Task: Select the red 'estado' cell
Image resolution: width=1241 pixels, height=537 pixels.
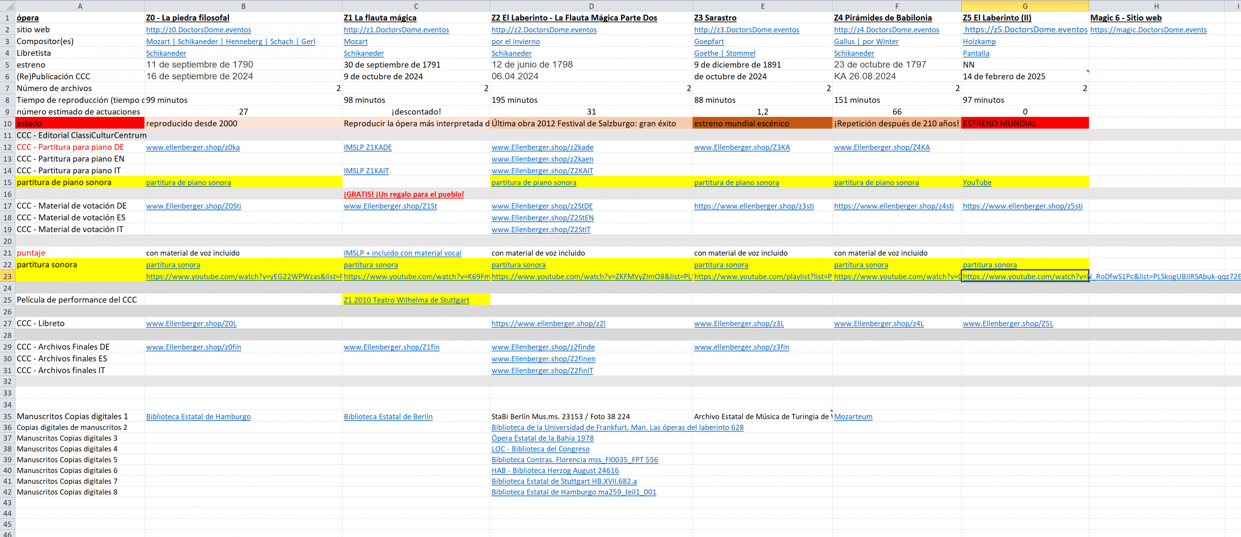Action: pos(80,124)
